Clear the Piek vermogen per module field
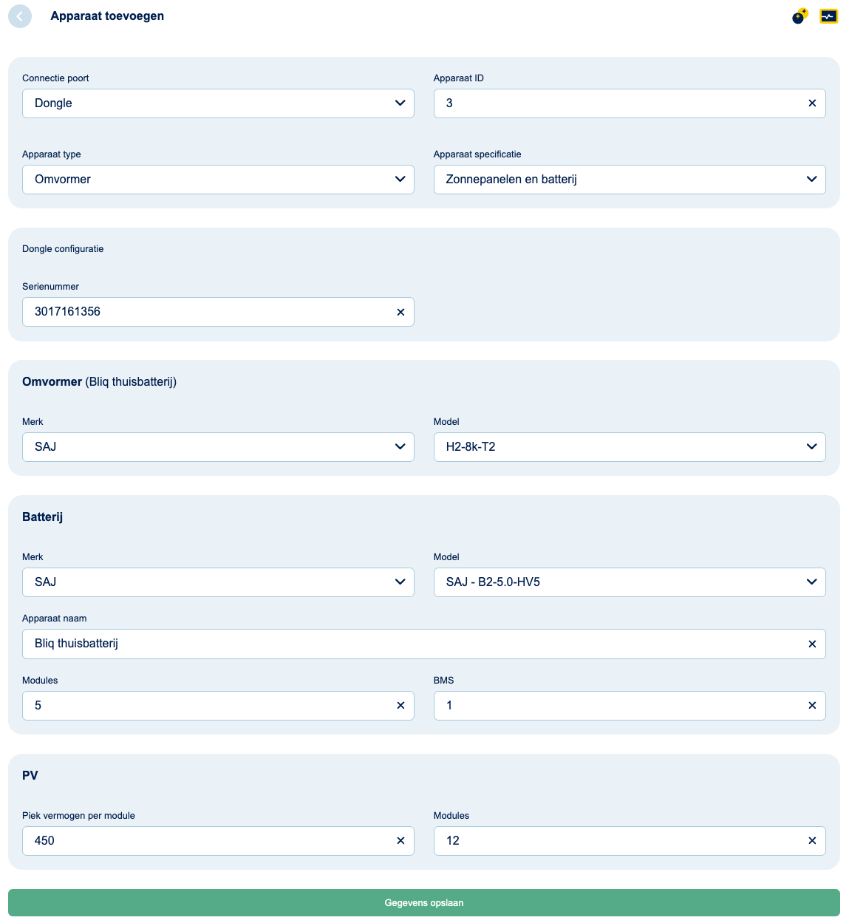 pos(400,841)
